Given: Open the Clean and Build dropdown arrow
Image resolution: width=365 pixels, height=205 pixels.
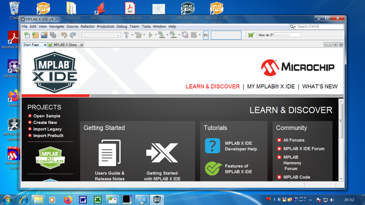Looking at the screenshot, I should click(144, 35).
